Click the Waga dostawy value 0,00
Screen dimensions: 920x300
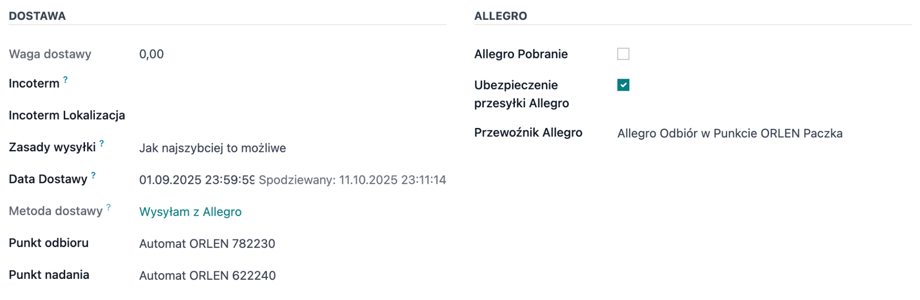pyautogui.click(x=151, y=54)
